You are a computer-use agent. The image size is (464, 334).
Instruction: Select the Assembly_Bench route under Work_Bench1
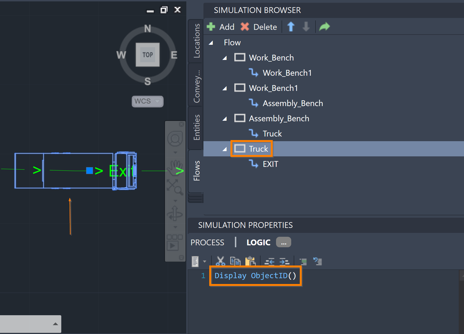pos(293,103)
